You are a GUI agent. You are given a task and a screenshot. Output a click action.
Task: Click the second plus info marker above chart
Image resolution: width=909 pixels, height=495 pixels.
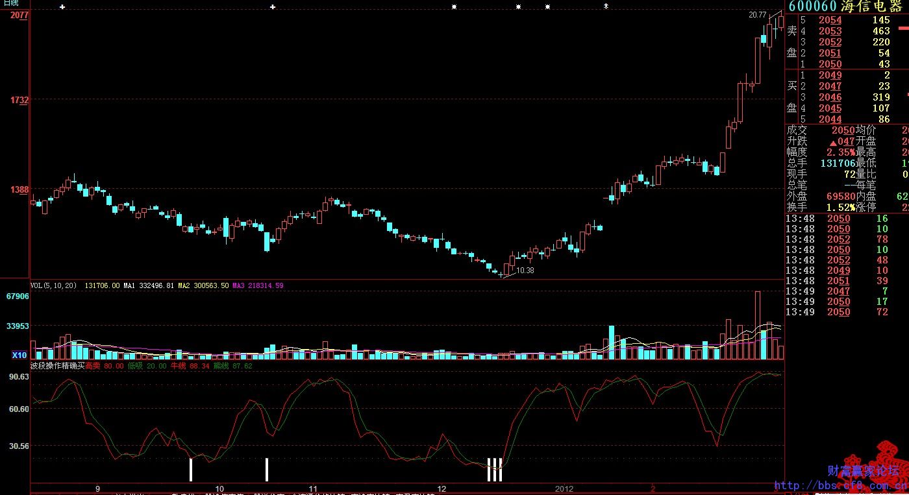pos(273,7)
